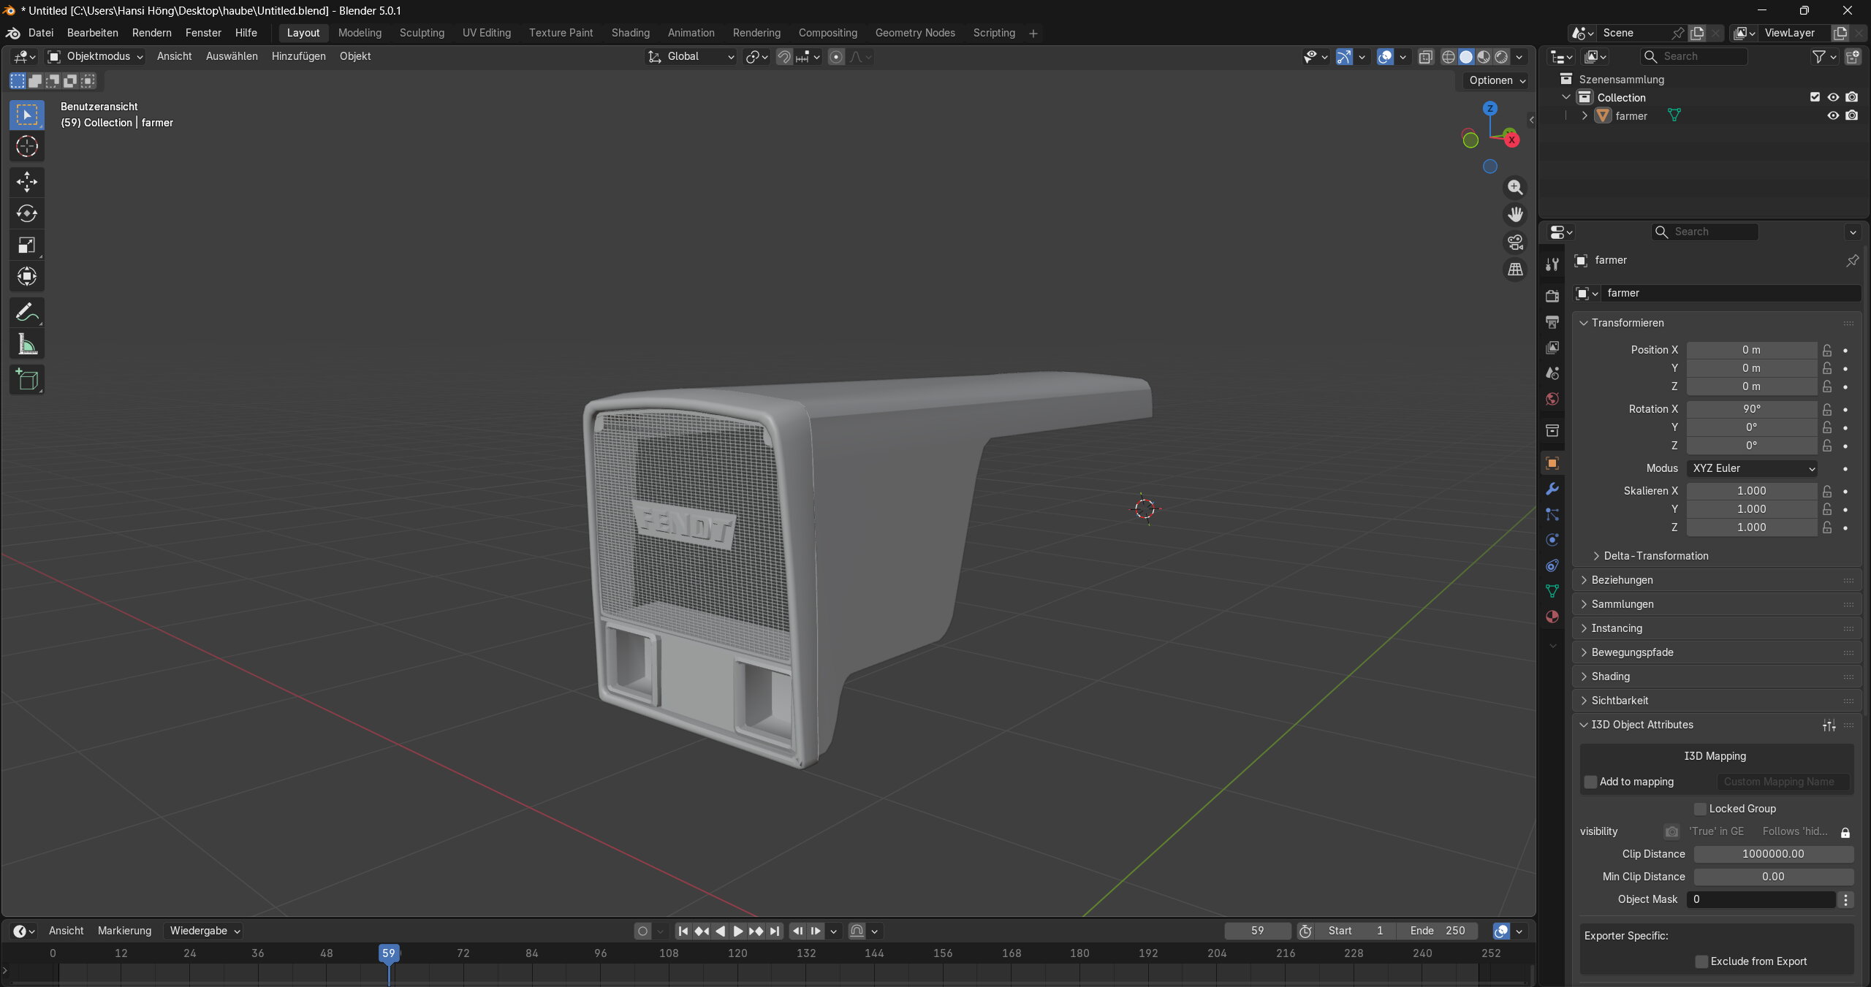The height and width of the screenshot is (987, 1871).
Task: Click the viewport zoom magnifier icon
Action: pyautogui.click(x=1515, y=188)
